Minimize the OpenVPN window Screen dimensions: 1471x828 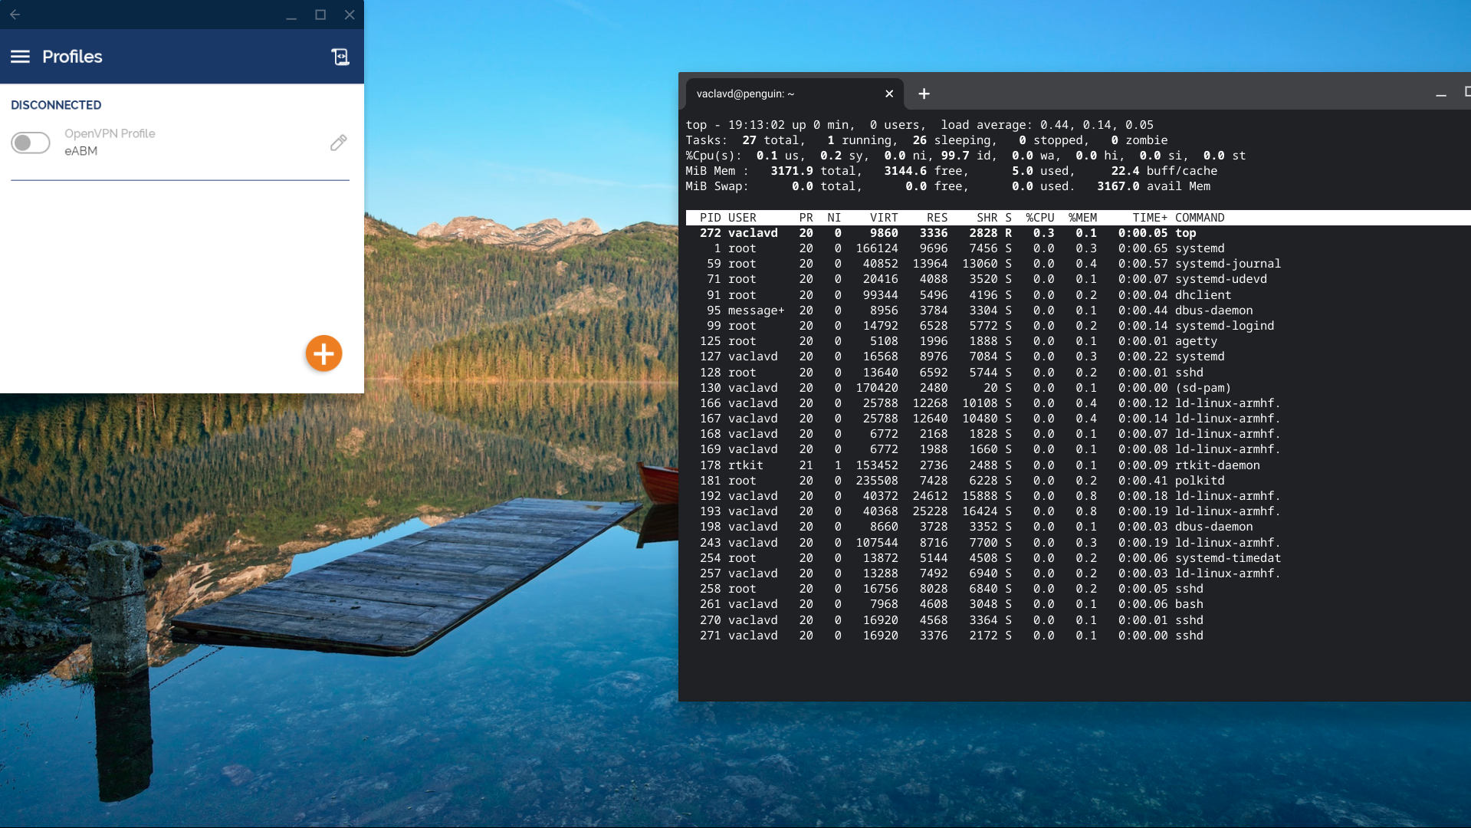(291, 15)
